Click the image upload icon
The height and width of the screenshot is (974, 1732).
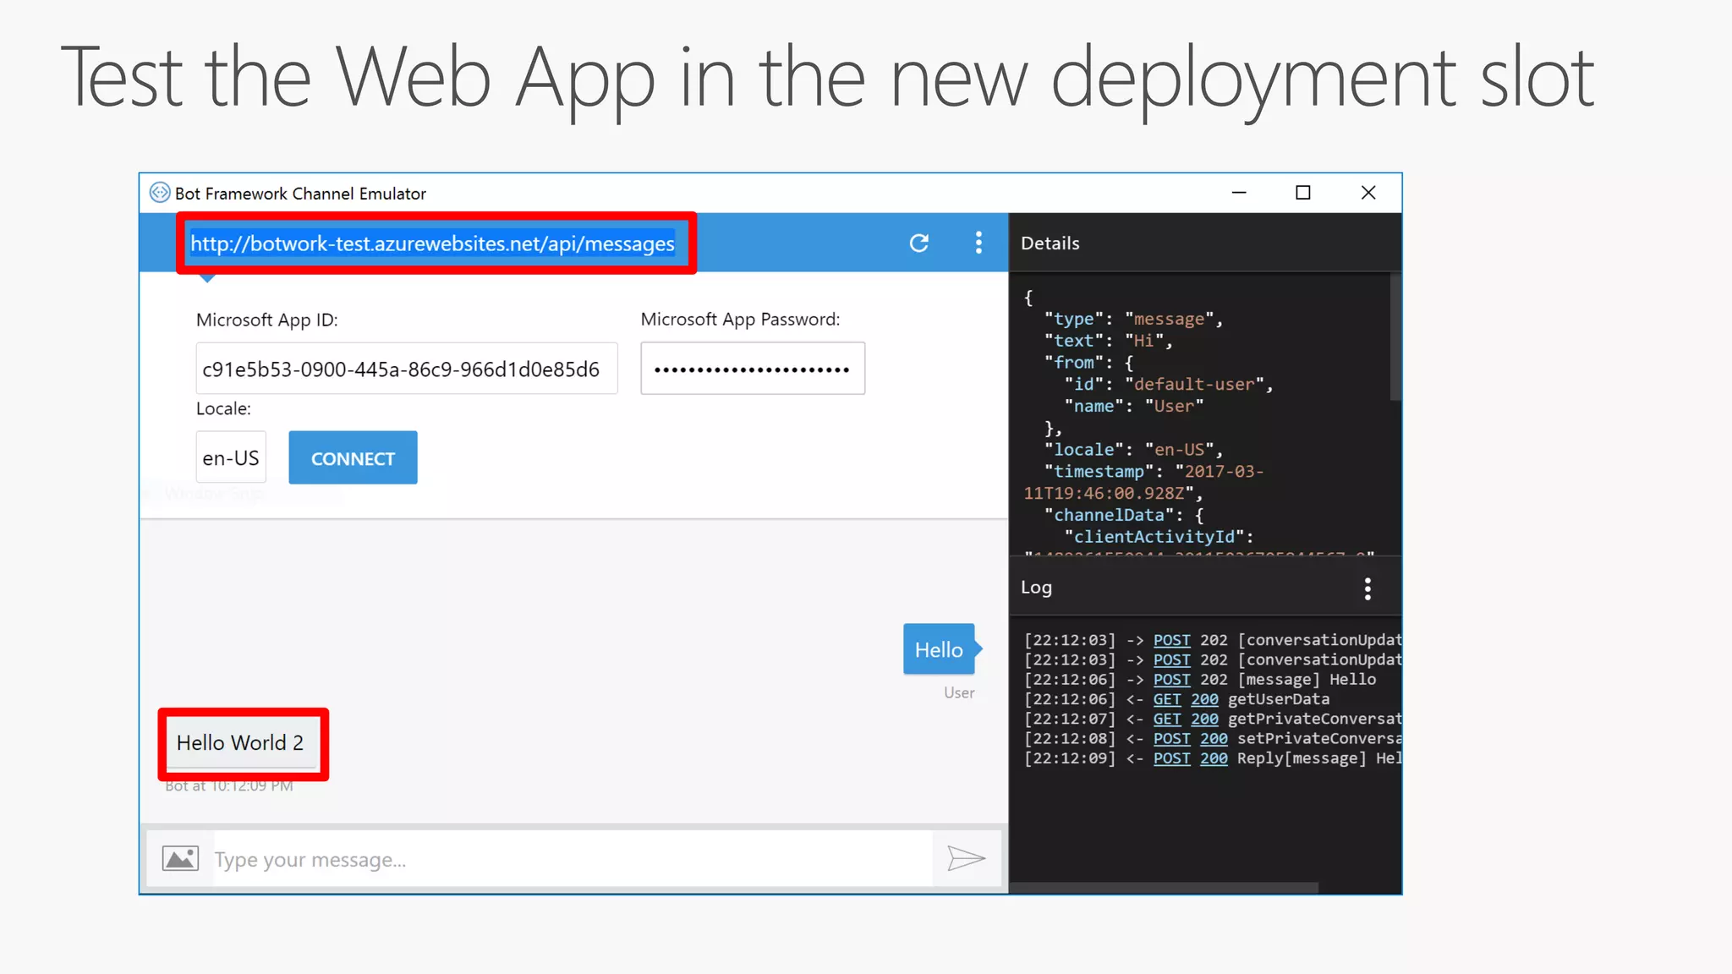pos(180,859)
